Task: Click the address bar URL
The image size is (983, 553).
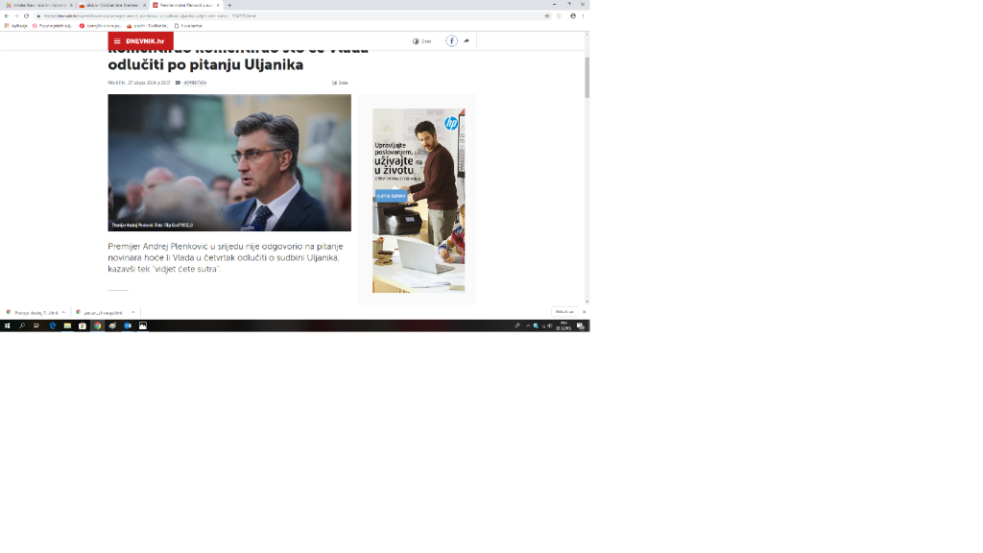Action: tap(151, 15)
